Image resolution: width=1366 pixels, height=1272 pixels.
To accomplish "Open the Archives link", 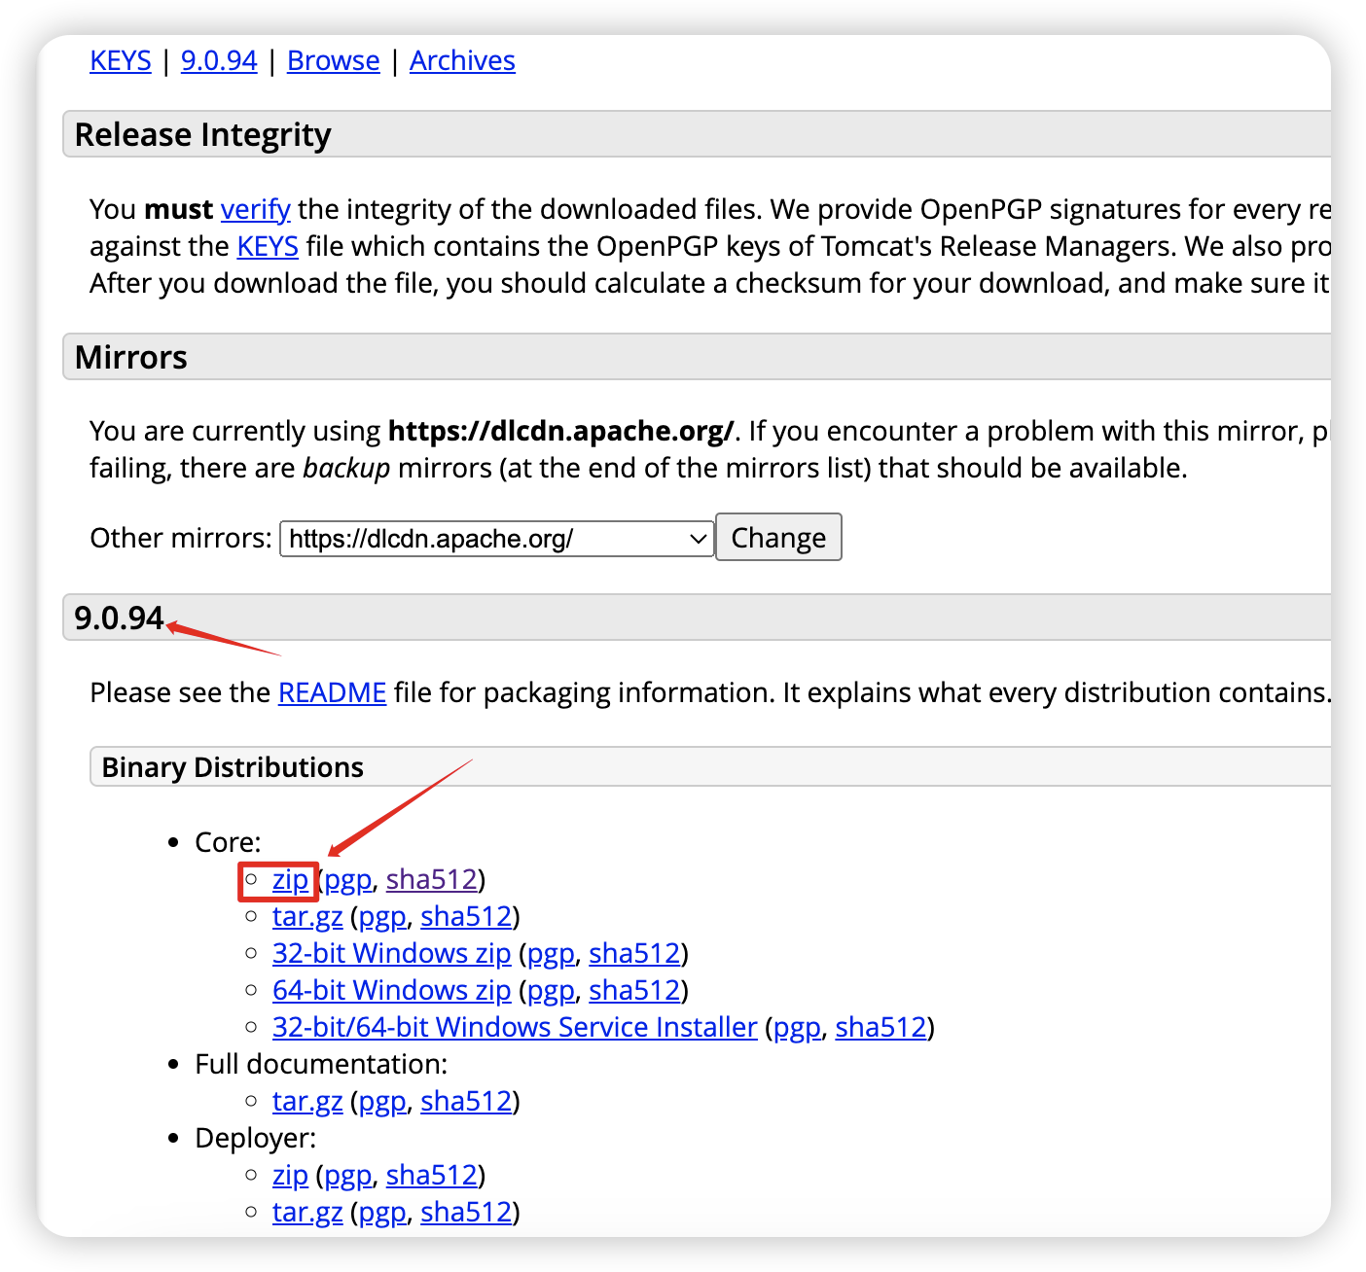I will click(x=462, y=60).
